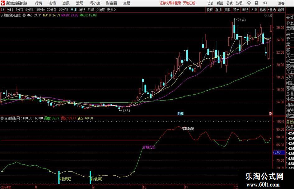Switch to 分时 chart tab

[x=10, y=10]
